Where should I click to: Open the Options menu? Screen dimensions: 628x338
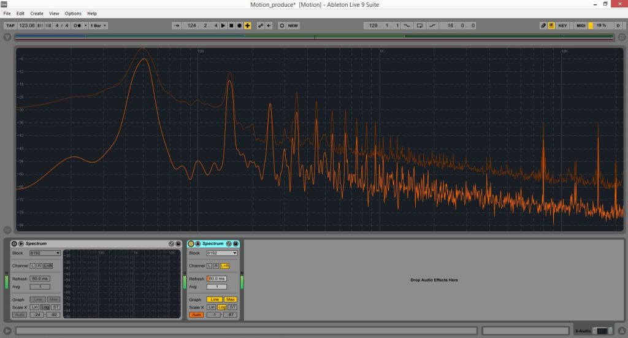point(73,13)
